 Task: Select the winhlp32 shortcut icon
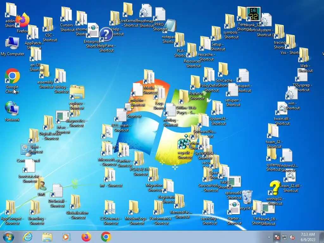point(275,188)
